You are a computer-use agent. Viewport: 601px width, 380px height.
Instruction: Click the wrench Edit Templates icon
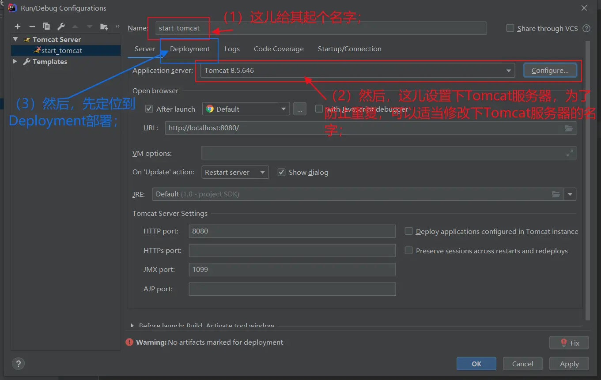[61, 26]
